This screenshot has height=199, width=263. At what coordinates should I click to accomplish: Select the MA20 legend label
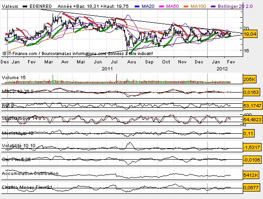point(148,6)
